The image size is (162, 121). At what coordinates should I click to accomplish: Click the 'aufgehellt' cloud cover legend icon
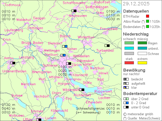[126, 83]
